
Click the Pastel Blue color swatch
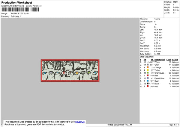[x=148, y=78]
